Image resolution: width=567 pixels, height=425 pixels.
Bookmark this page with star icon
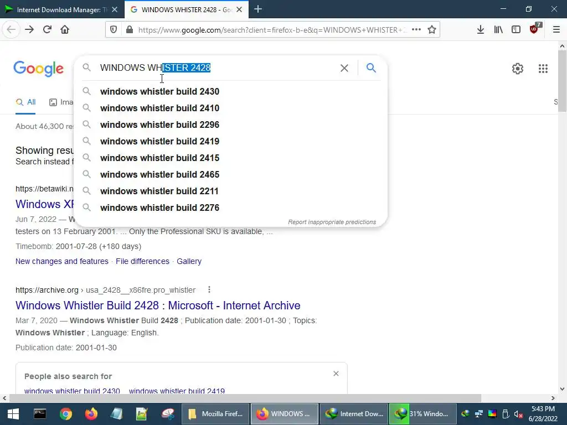pyautogui.click(x=432, y=30)
